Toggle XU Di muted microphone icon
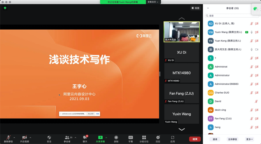Screen dimensions: 261x144 (252, 23)
